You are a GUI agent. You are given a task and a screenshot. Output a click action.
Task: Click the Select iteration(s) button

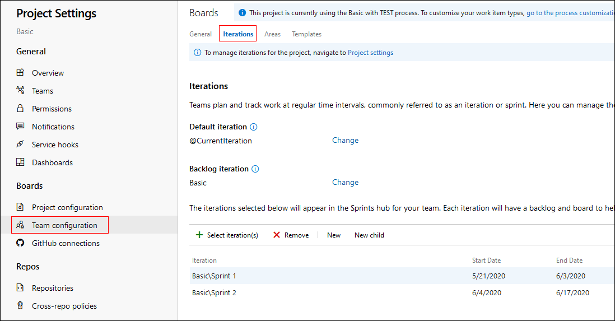point(227,235)
